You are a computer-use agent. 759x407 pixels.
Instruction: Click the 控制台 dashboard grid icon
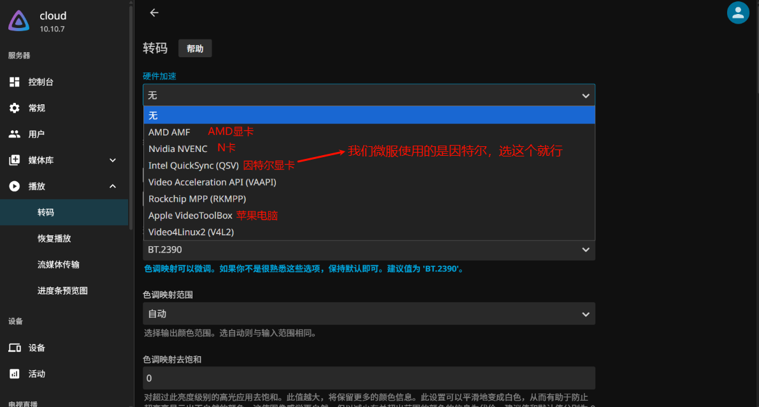pyautogui.click(x=15, y=82)
